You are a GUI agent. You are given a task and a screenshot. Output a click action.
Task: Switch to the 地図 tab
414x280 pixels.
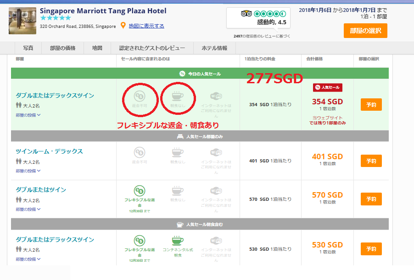pos(97,48)
